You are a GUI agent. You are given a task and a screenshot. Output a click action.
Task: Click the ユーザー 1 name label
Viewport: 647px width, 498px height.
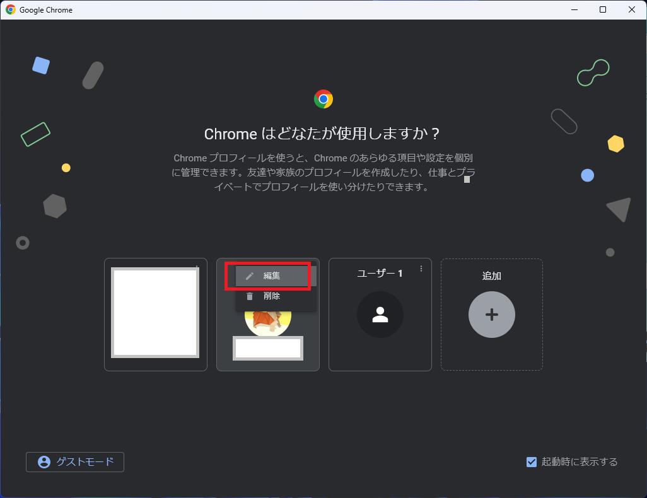[x=380, y=274]
